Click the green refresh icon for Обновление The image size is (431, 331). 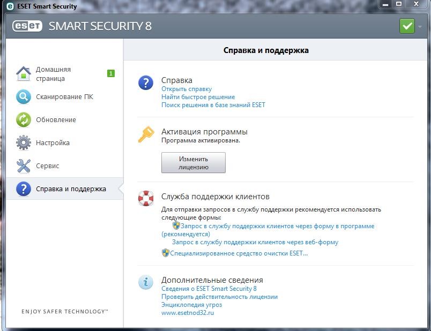(x=24, y=120)
